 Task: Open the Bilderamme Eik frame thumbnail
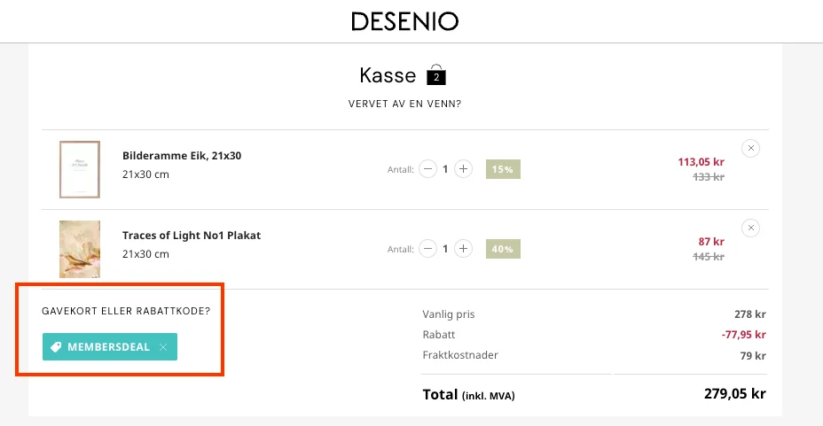[x=80, y=169]
